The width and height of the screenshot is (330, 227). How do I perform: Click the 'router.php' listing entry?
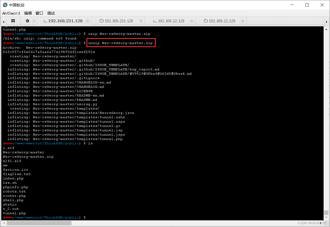pyautogui.click(x=14, y=196)
